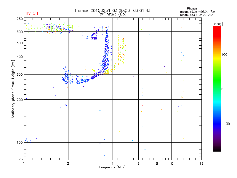
Task: Click the 1 x-axis frequency label
Action: tap(24, 163)
